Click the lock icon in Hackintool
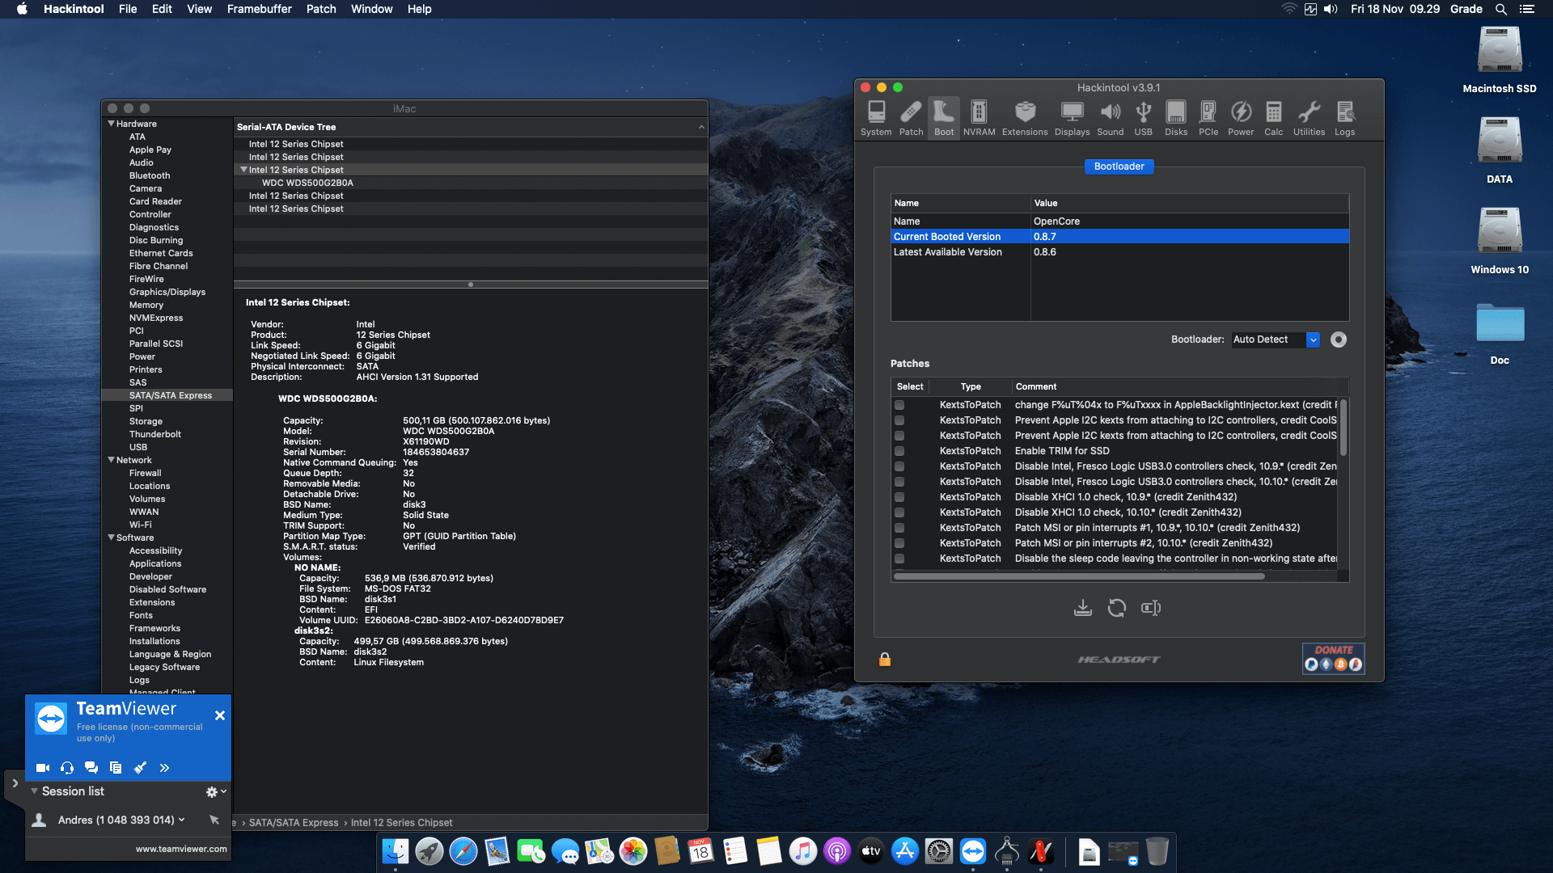The width and height of the screenshot is (1553, 873). pos(885,660)
